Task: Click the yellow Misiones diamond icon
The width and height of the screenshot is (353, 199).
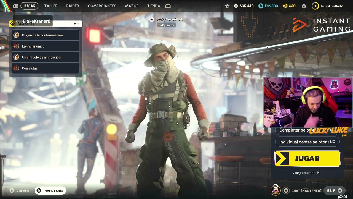Action: (12, 23)
